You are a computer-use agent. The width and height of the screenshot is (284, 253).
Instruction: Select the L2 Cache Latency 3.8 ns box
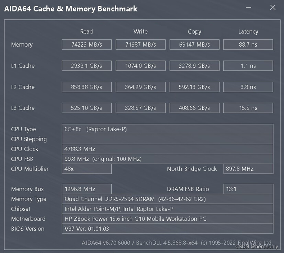[x=248, y=87]
